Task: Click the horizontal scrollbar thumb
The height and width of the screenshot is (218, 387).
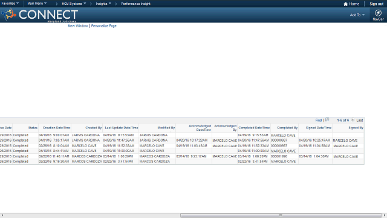Action: point(281,216)
